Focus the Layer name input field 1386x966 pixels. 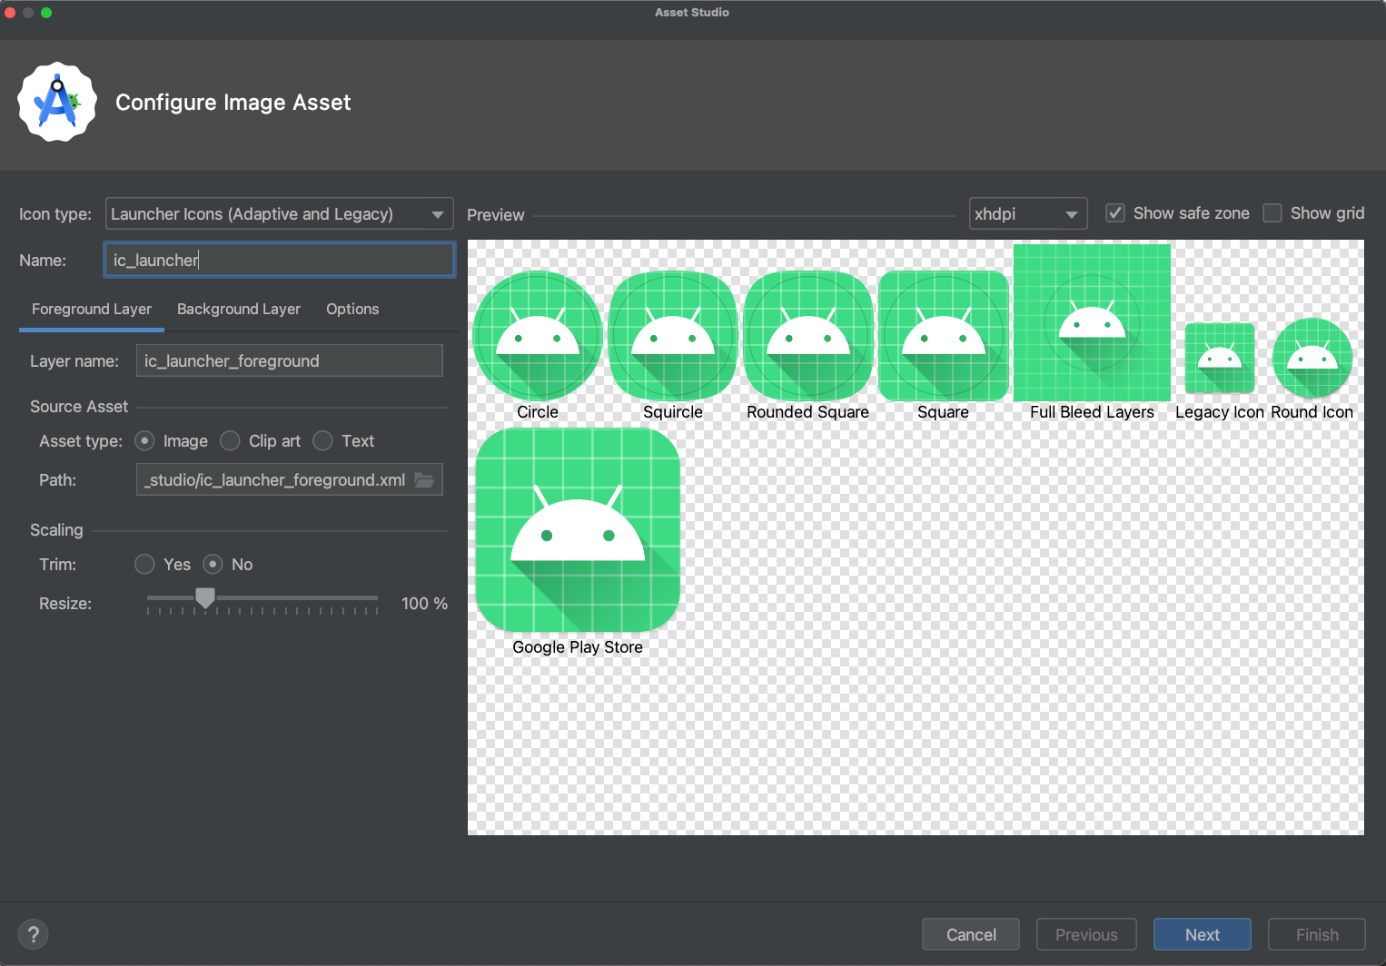290,360
